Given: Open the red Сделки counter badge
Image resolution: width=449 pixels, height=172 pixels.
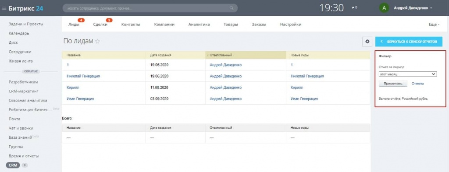Looking at the screenshot, I should tap(109, 20).
